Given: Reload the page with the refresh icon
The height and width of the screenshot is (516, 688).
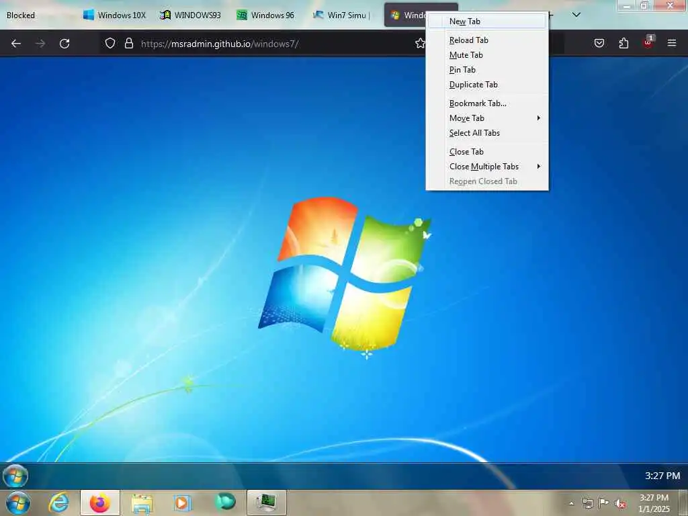Looking at the screenshot, I should tap(64, 44).
